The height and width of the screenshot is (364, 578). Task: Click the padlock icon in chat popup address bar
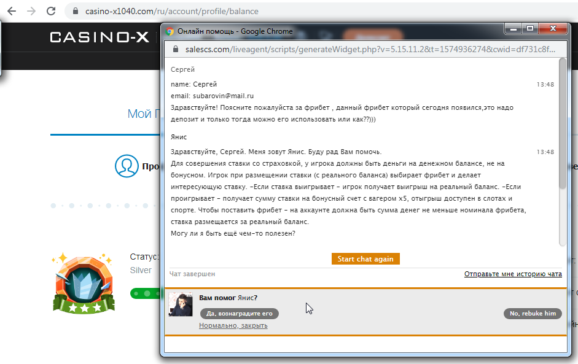(x=176, y=49)
